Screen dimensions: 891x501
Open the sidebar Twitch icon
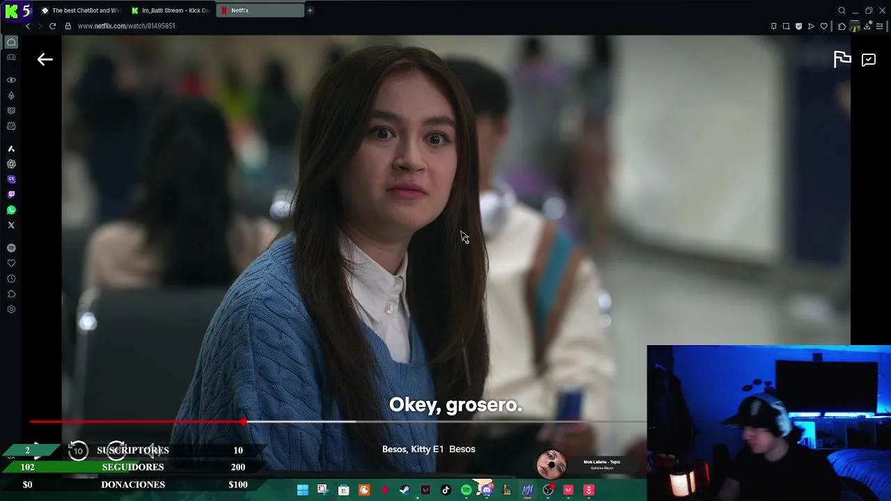coord(11,194)
